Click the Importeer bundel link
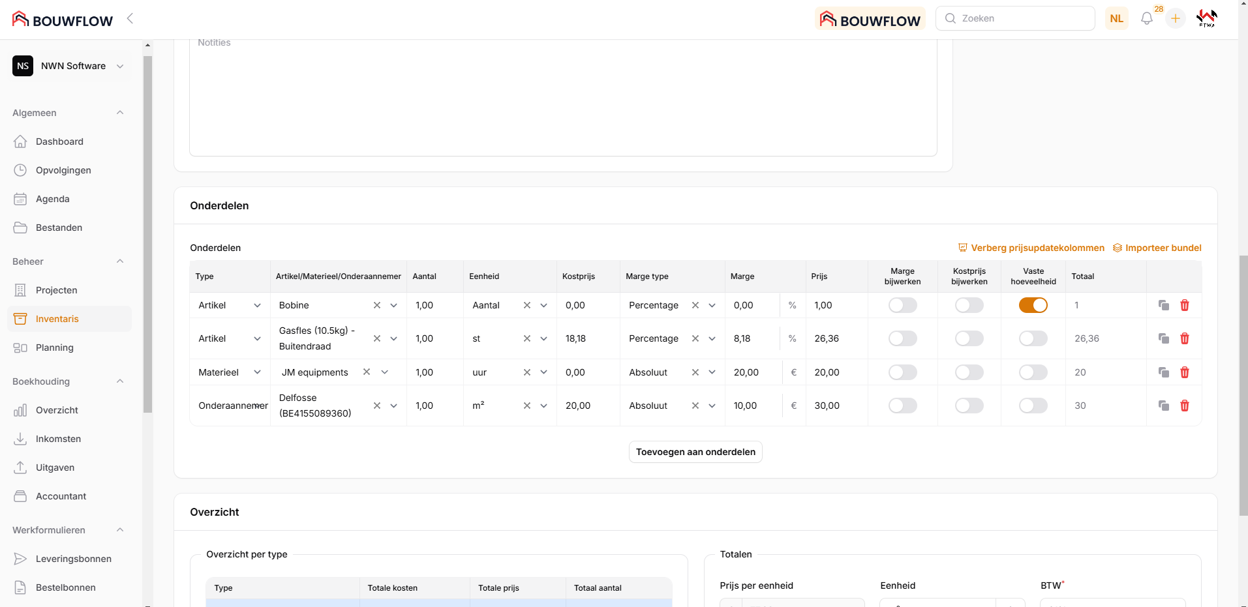Viewport: 1248px width, 607px height. coord(1157,248)
